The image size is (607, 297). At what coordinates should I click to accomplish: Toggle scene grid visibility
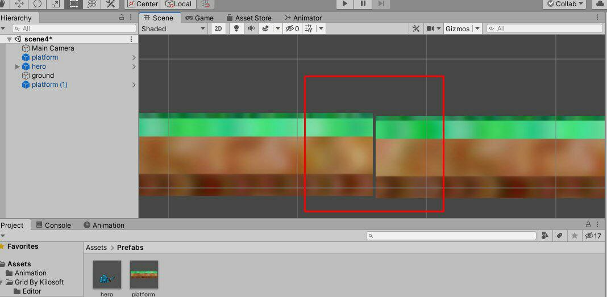[x=309, y=28]
